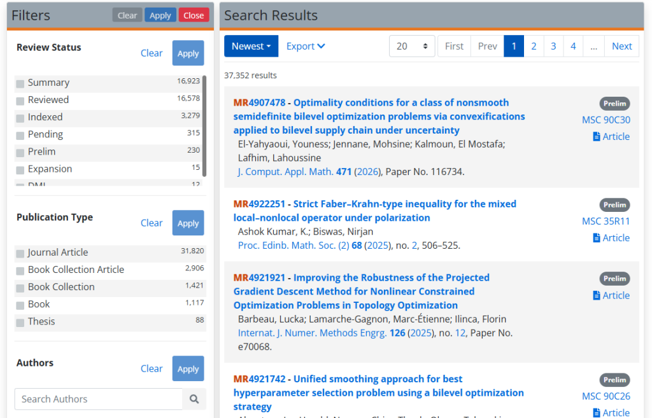Click Prelim badge on MR4921742 result
Viewport: 652px width, 418px height.
pyautogui.click(x=614, y=380)
